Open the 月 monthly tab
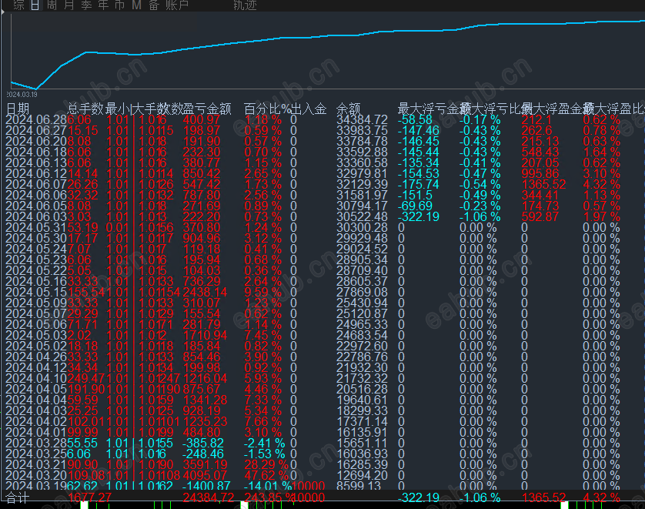Image resolution: width=645 pixels, height=509 pixels. point(69,5)
